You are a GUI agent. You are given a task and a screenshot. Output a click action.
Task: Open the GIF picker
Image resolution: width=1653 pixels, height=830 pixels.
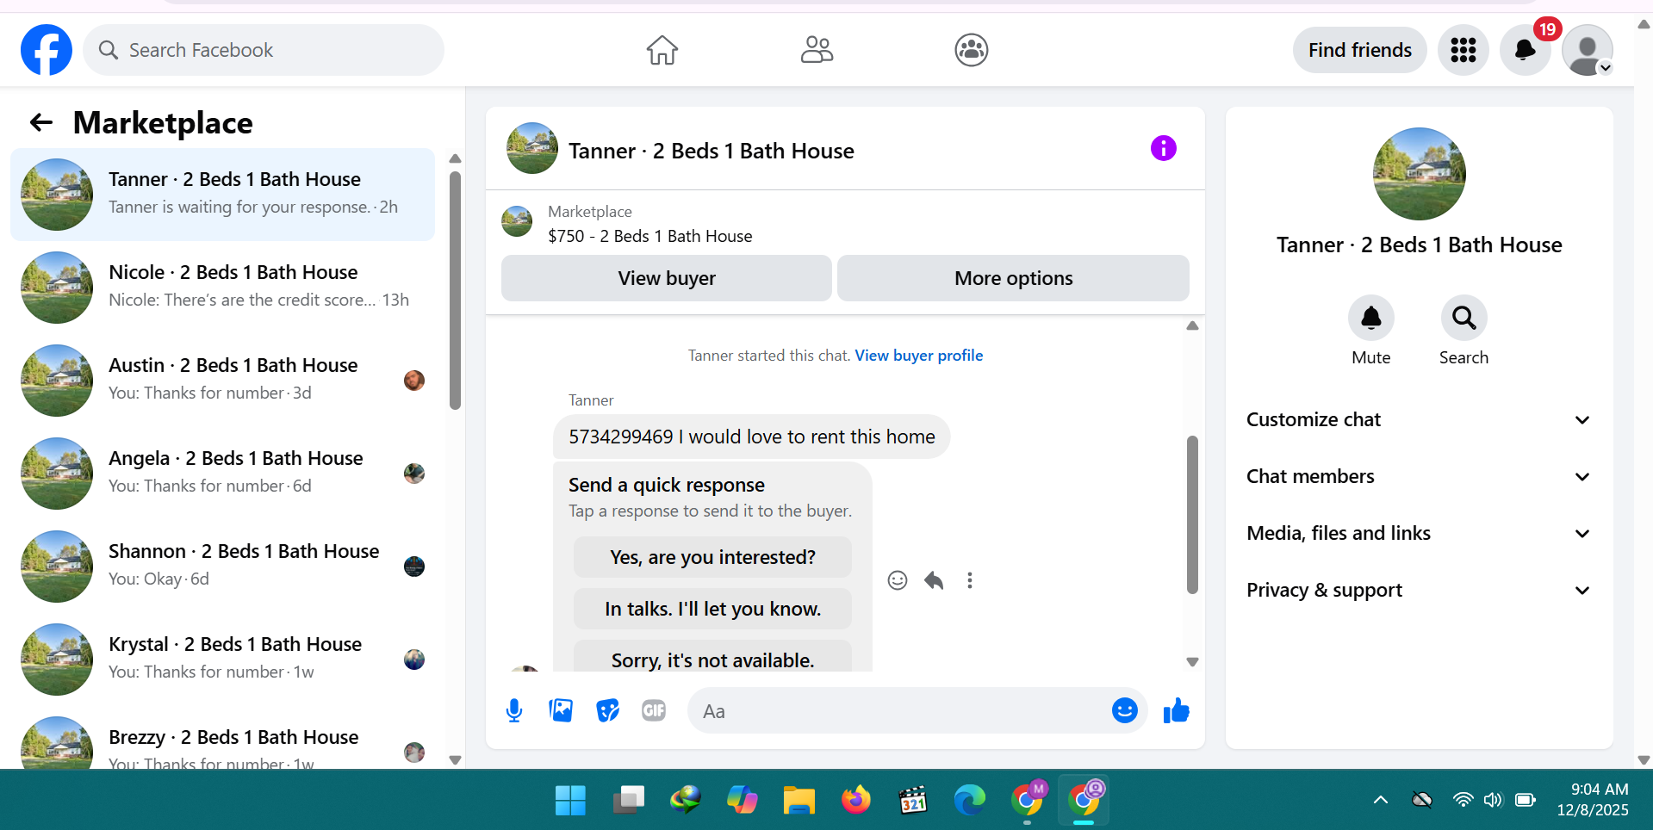[x=654, y=710]
